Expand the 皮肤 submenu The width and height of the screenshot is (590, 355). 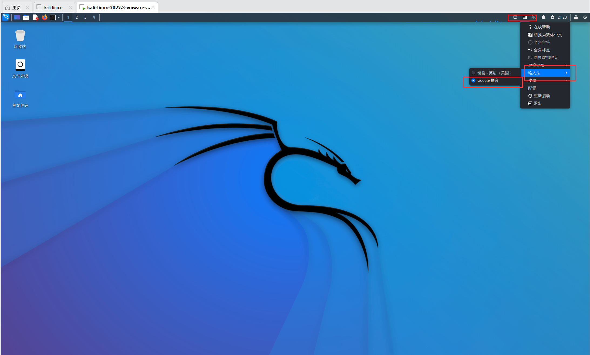point(545,80)
